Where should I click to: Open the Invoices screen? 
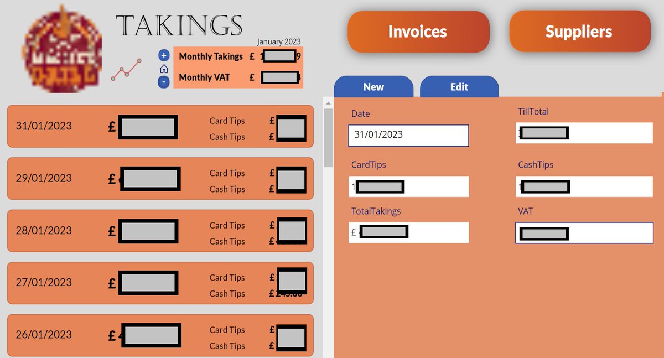418,32
